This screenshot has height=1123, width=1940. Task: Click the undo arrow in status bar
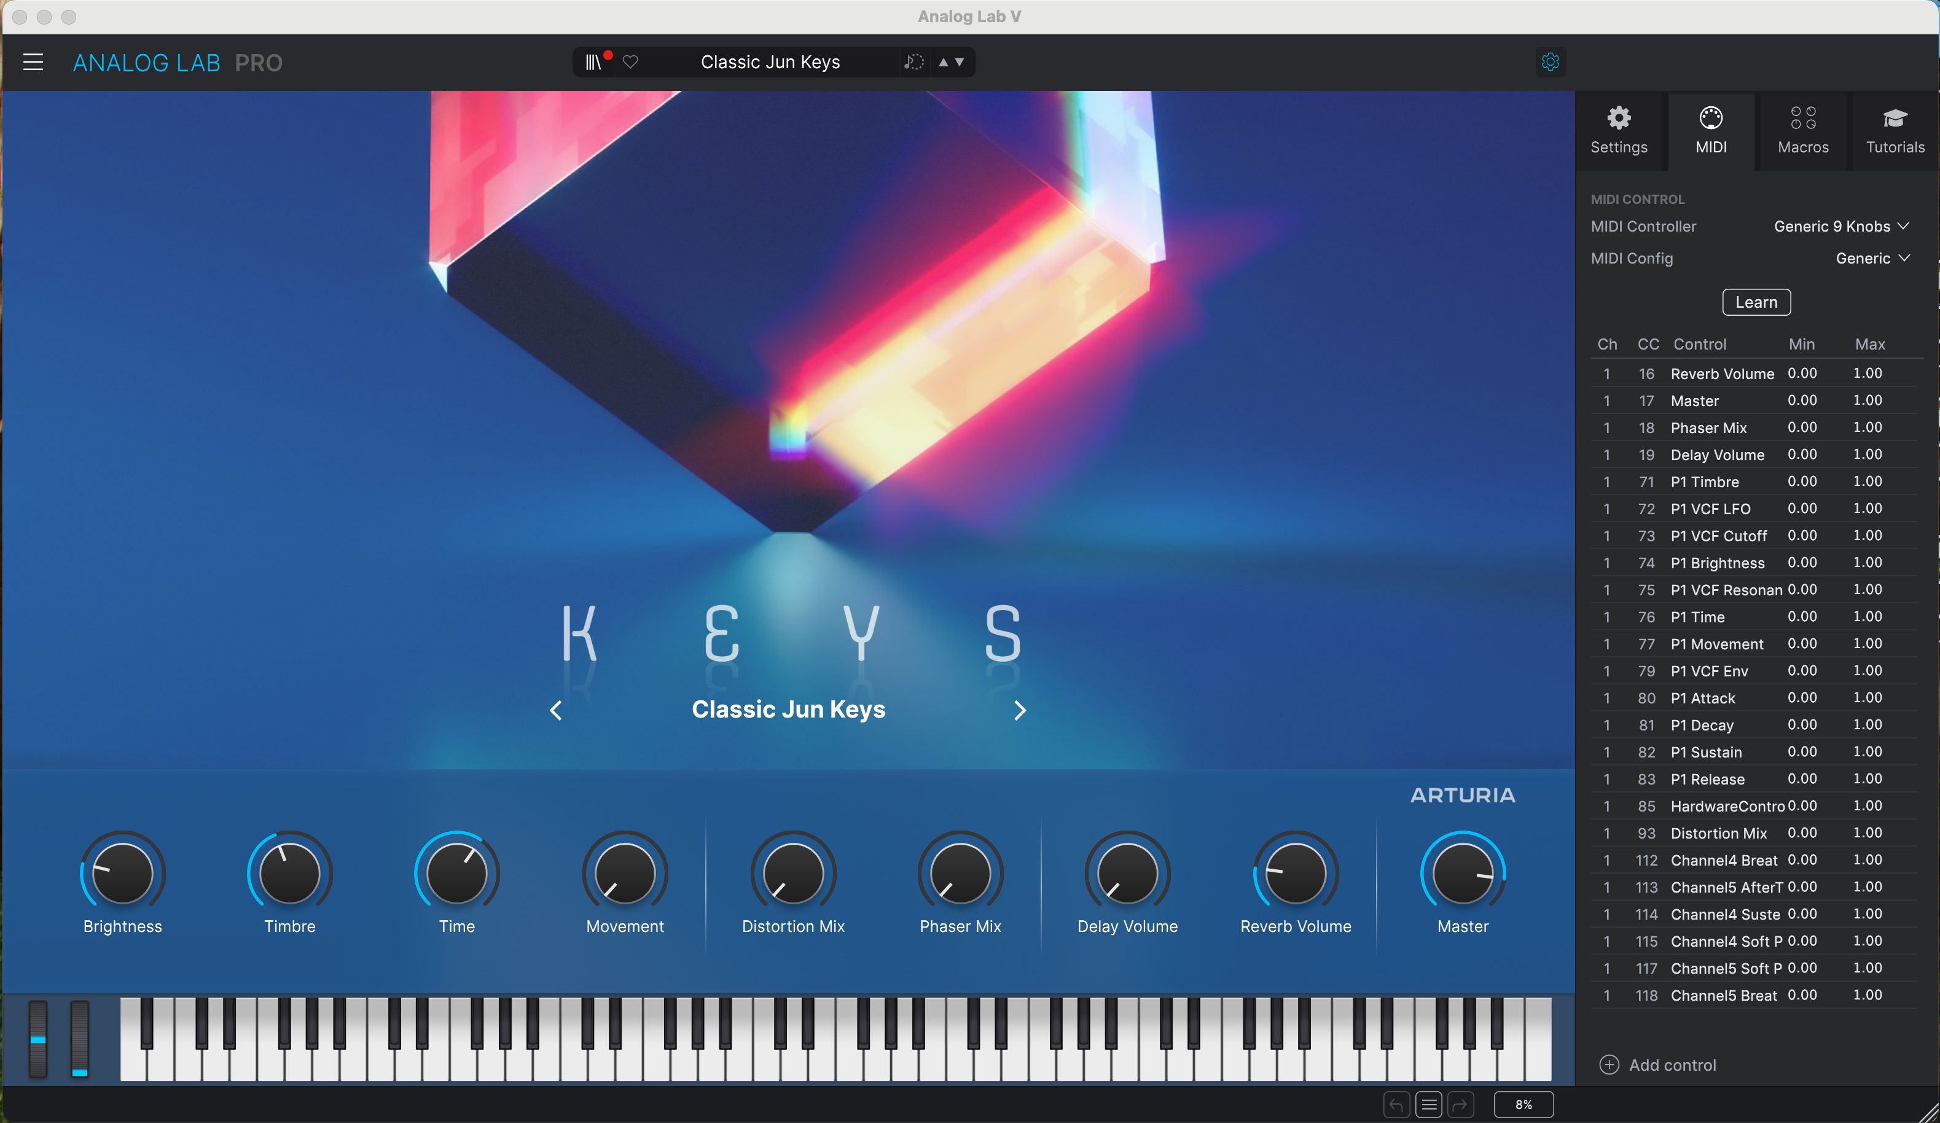click(1396, 1105)
